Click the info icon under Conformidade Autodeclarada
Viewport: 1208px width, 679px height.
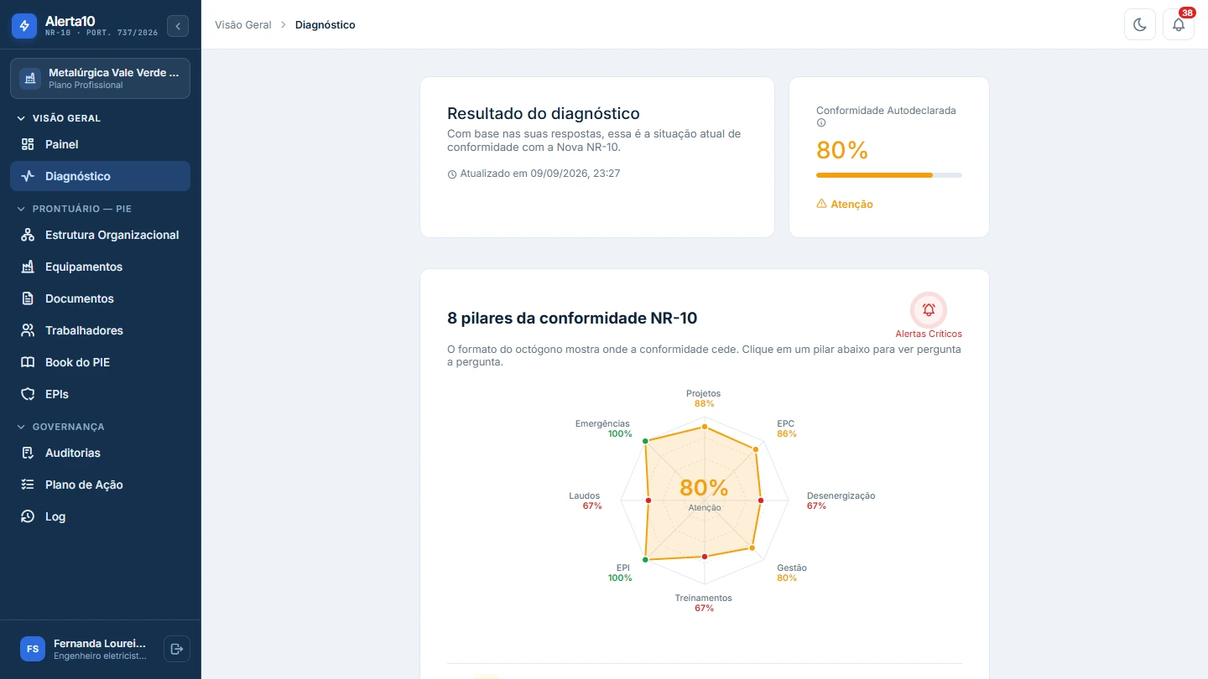pos(821,122)
